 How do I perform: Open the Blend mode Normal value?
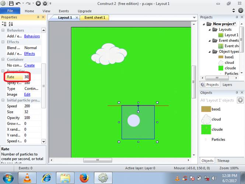click(32, 48)
